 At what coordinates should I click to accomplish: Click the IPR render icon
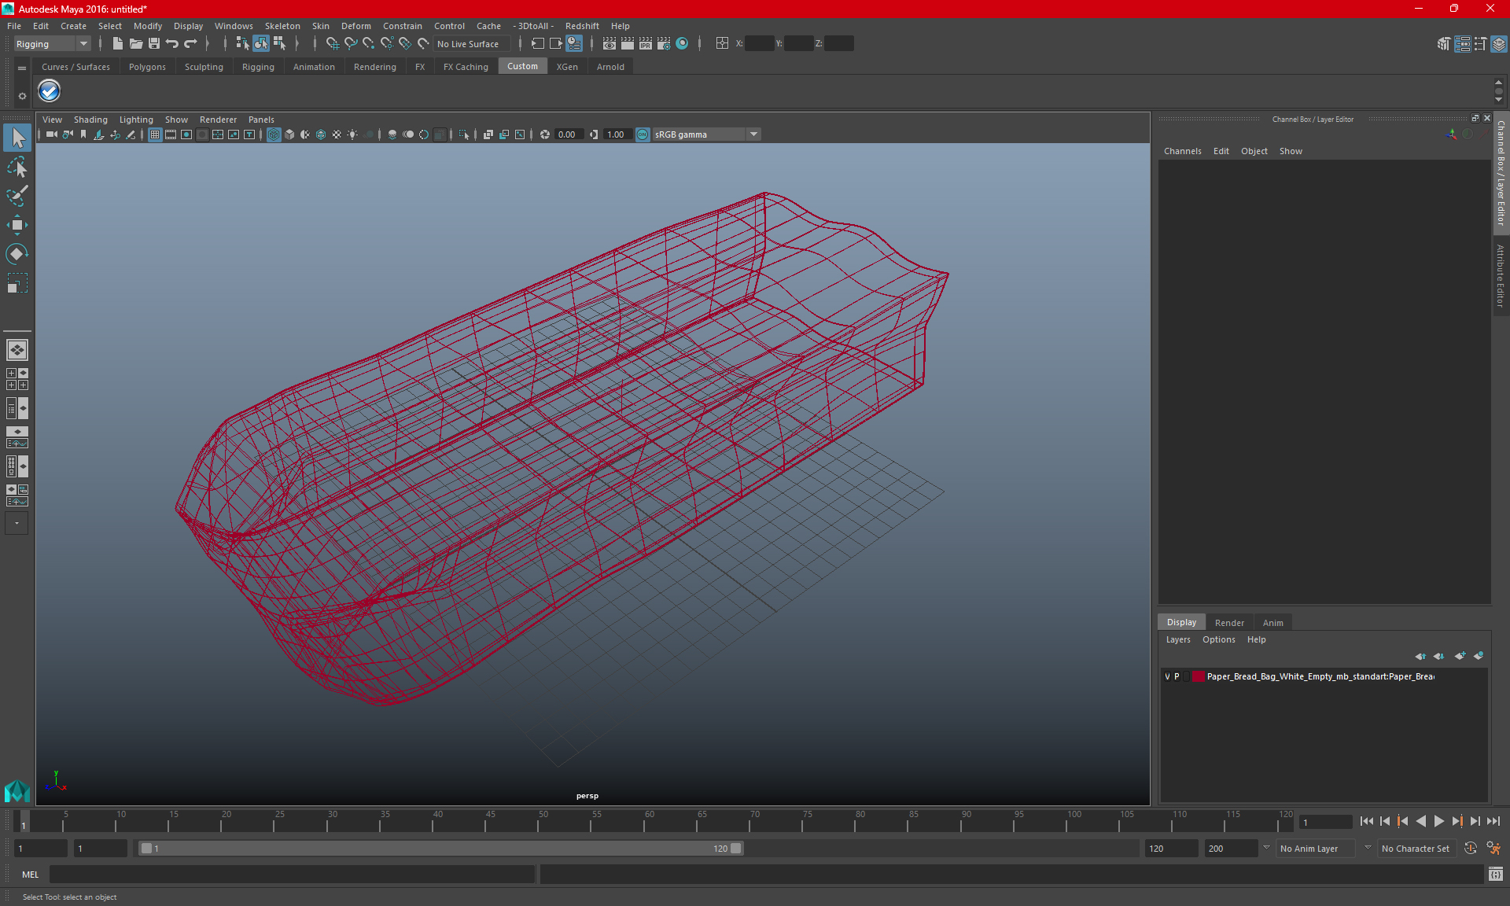(646, 44)
